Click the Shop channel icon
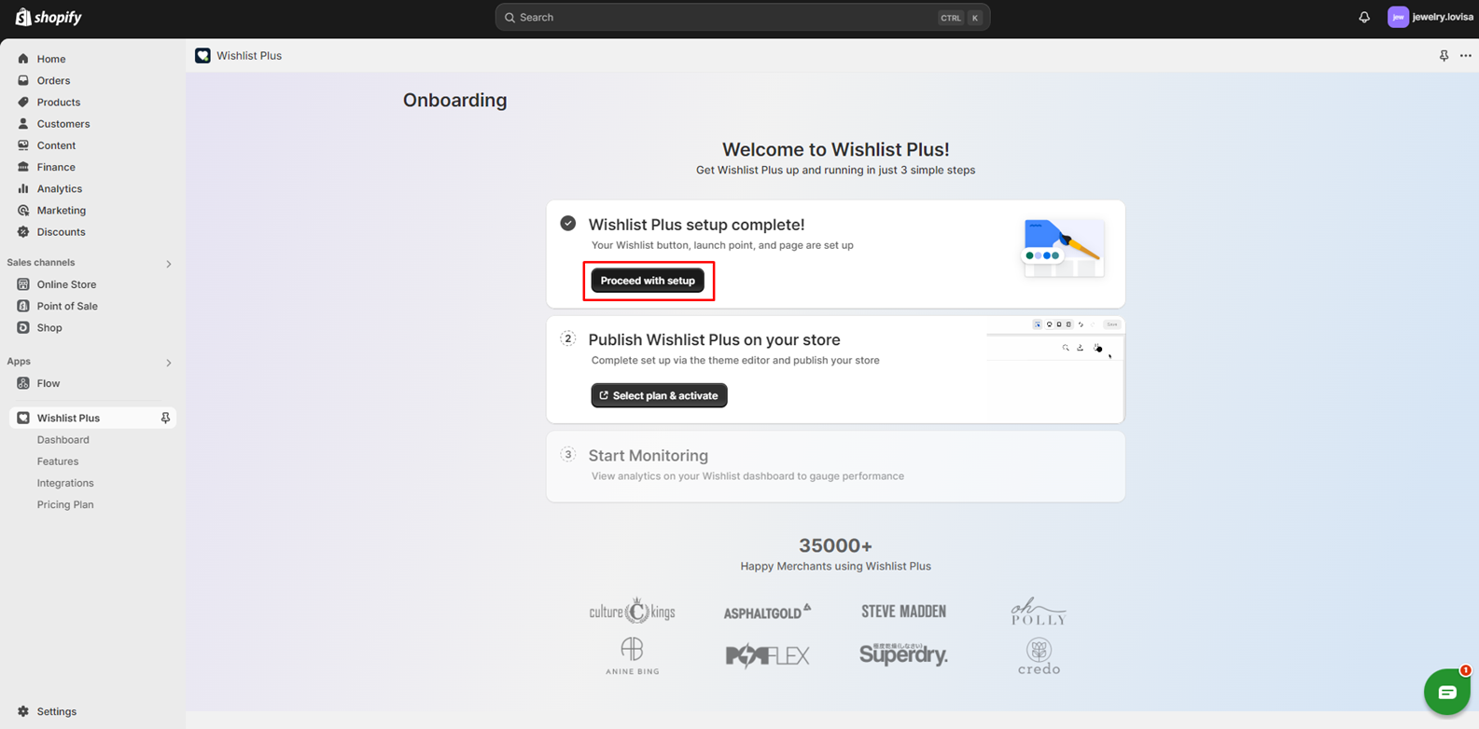Image resolution: width=1479 pixels, height=729 pixels. pos(23,327)
